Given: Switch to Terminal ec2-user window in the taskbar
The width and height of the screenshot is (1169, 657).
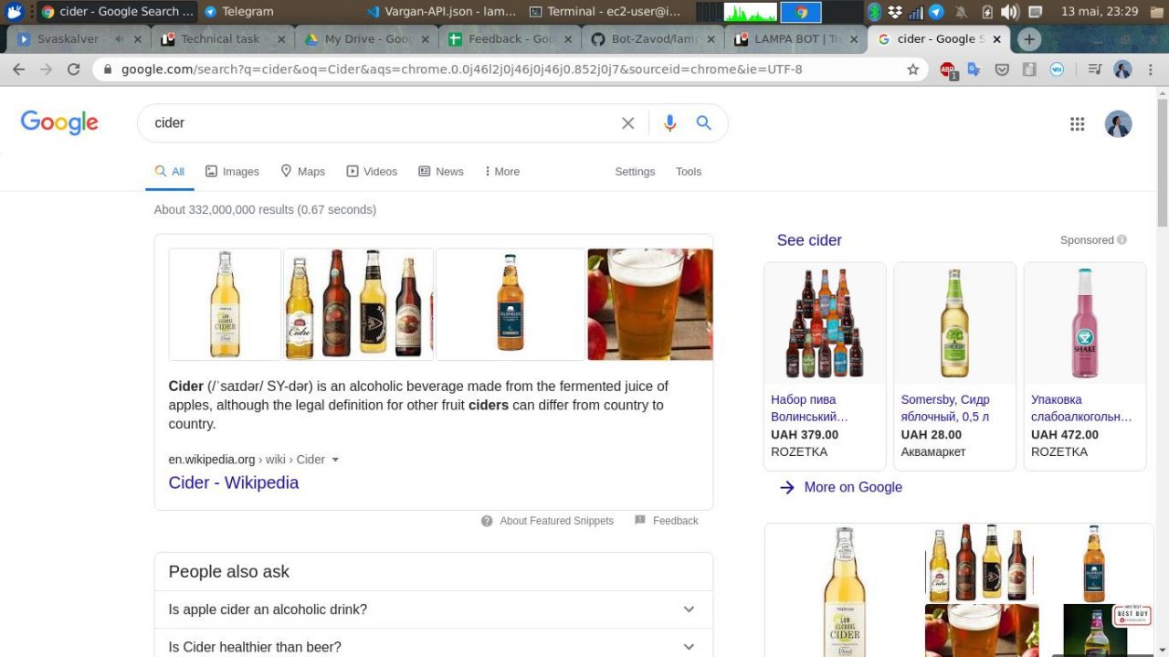Looking at the screenshot, I should click(x=606, y=12).
